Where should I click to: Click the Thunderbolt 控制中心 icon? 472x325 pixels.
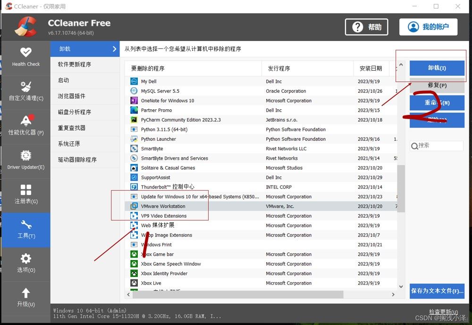click(134, 187)
